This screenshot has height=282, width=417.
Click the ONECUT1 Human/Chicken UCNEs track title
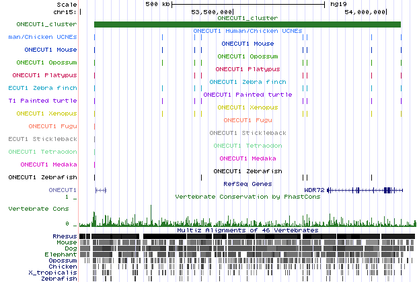click(x=247, y=31)
